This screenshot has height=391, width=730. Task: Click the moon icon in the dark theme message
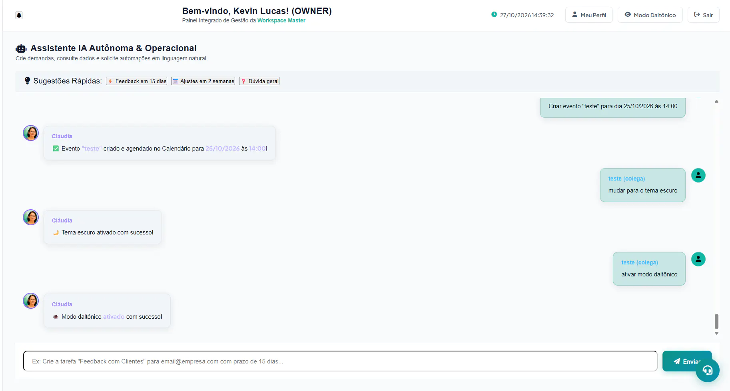click(56, 232)
